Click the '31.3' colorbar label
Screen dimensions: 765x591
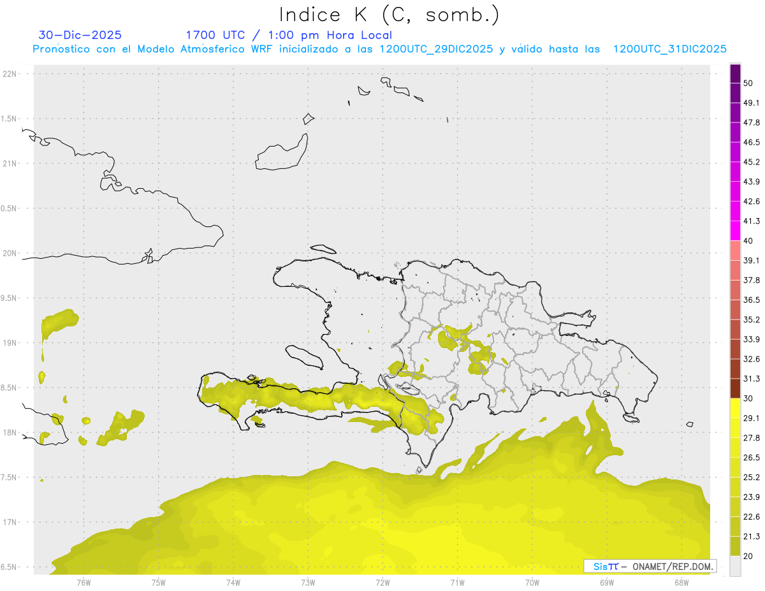752,379
